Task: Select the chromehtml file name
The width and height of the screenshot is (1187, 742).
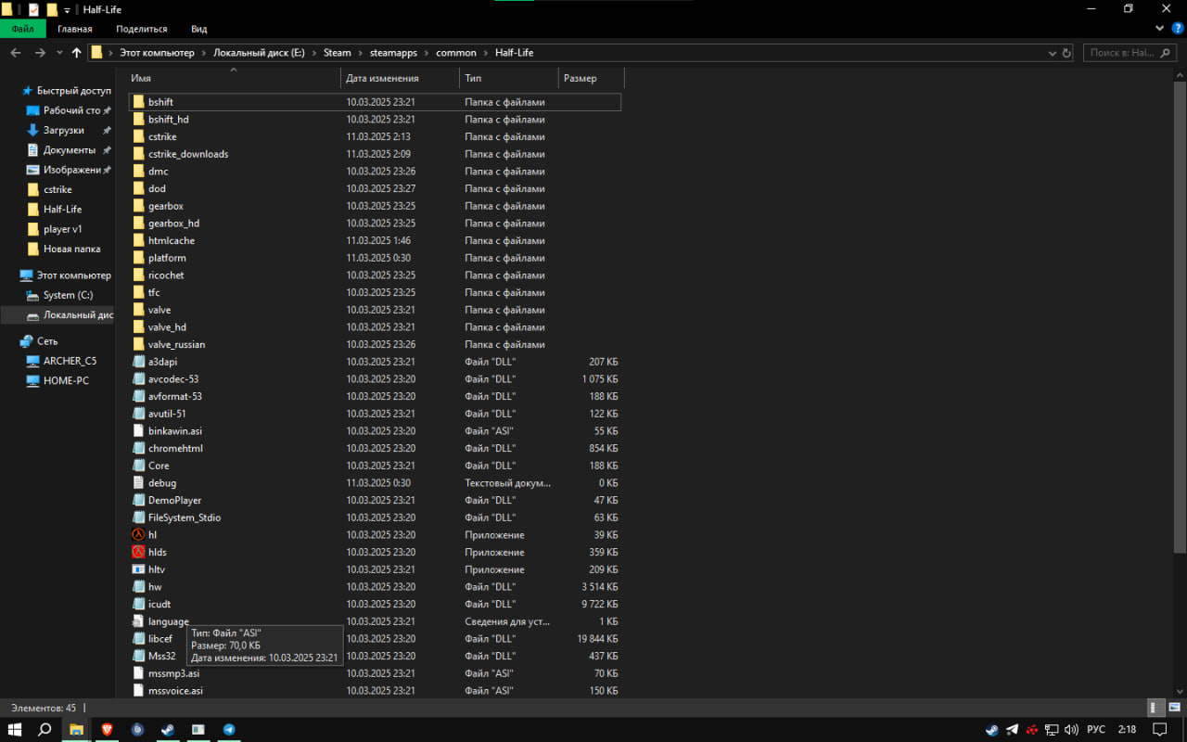Action: coord(175,448)
